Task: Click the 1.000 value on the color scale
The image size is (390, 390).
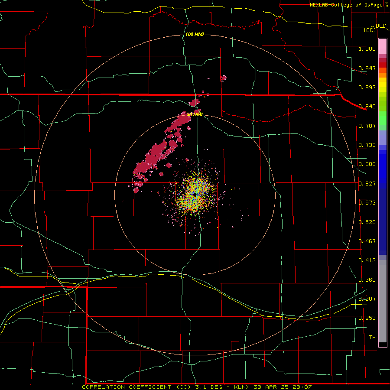Action: (x=367, y=49)
